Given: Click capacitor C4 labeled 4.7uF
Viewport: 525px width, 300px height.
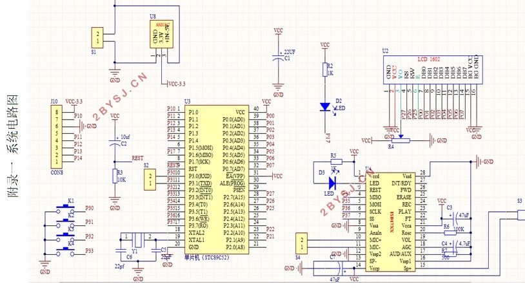Looking at the screenshot, I should (457, 247).
